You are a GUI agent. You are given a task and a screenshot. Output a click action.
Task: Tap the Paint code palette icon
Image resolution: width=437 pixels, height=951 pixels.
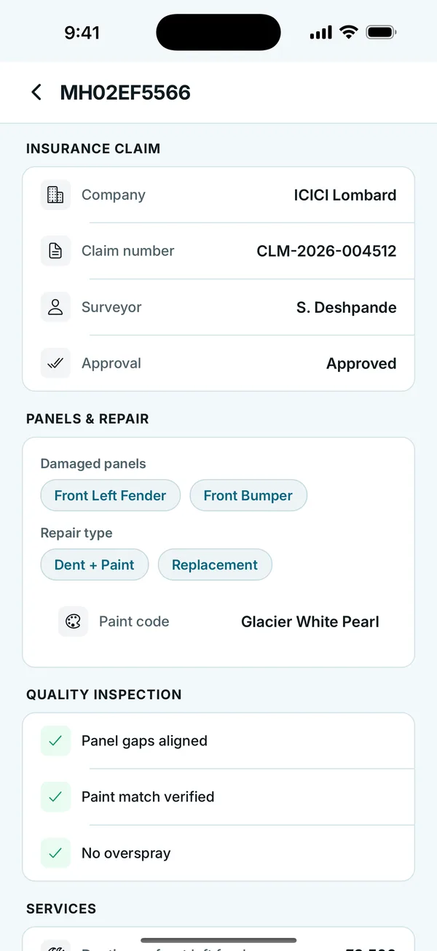click(73, 621)
